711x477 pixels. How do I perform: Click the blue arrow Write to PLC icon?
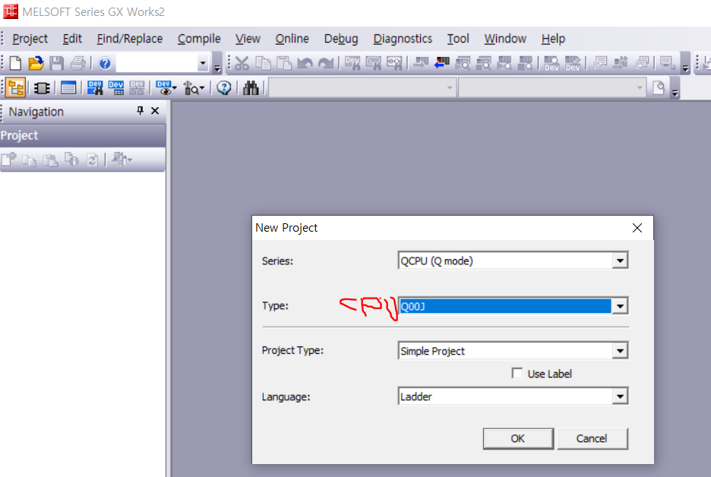tap(441, 63)
